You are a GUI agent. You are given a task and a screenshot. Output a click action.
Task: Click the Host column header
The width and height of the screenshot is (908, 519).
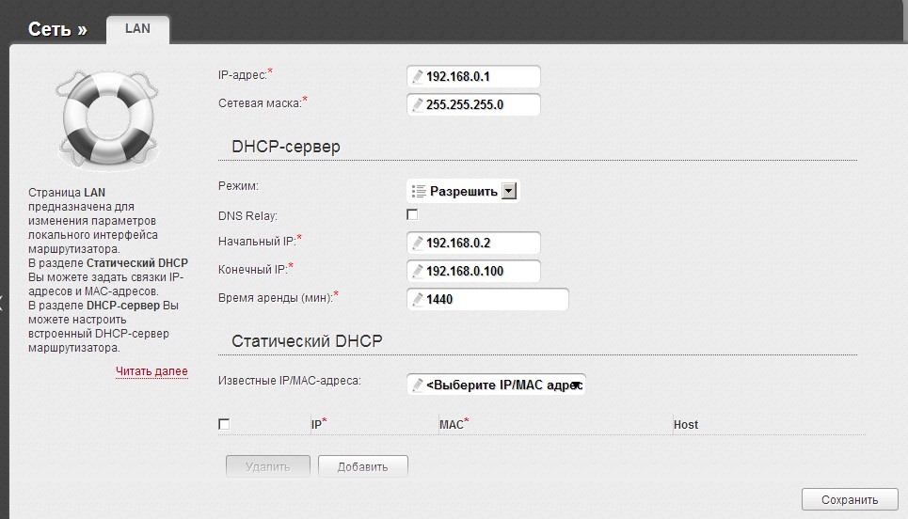(686, 425)
